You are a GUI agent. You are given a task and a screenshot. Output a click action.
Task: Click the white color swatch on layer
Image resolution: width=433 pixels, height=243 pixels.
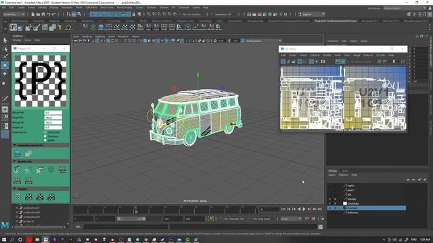345,203
